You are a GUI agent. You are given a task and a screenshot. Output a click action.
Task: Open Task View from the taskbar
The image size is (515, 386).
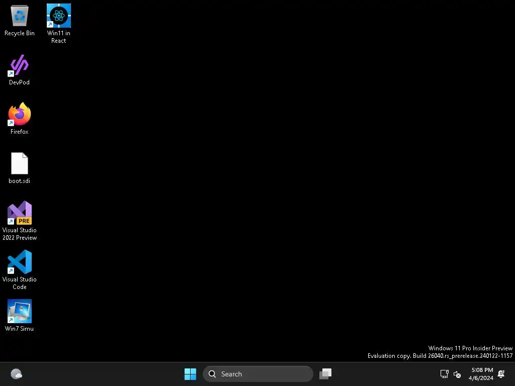point(325,374)
